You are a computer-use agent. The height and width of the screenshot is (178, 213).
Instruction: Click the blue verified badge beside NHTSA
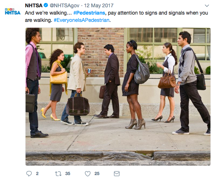click(46, 5)
